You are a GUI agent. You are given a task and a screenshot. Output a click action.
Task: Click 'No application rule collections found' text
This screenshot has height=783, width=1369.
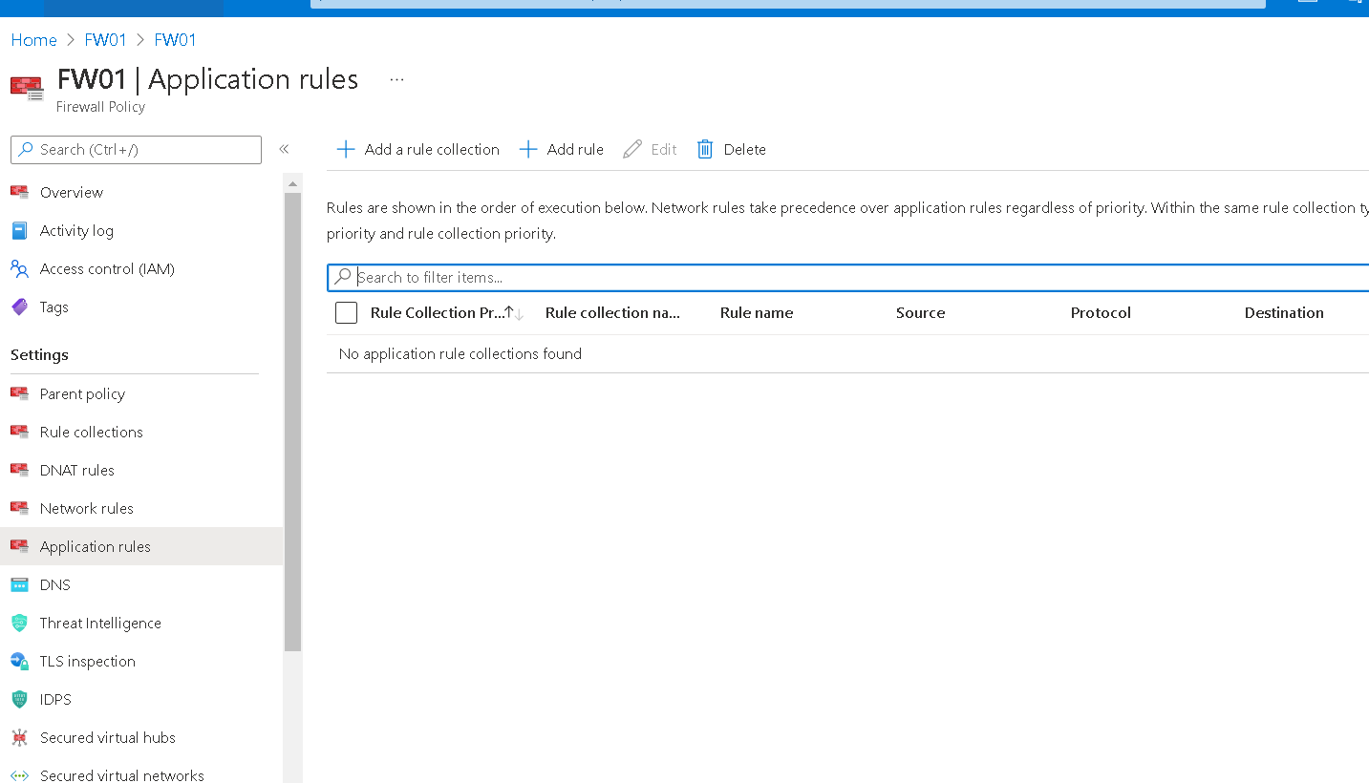(460, 353)
